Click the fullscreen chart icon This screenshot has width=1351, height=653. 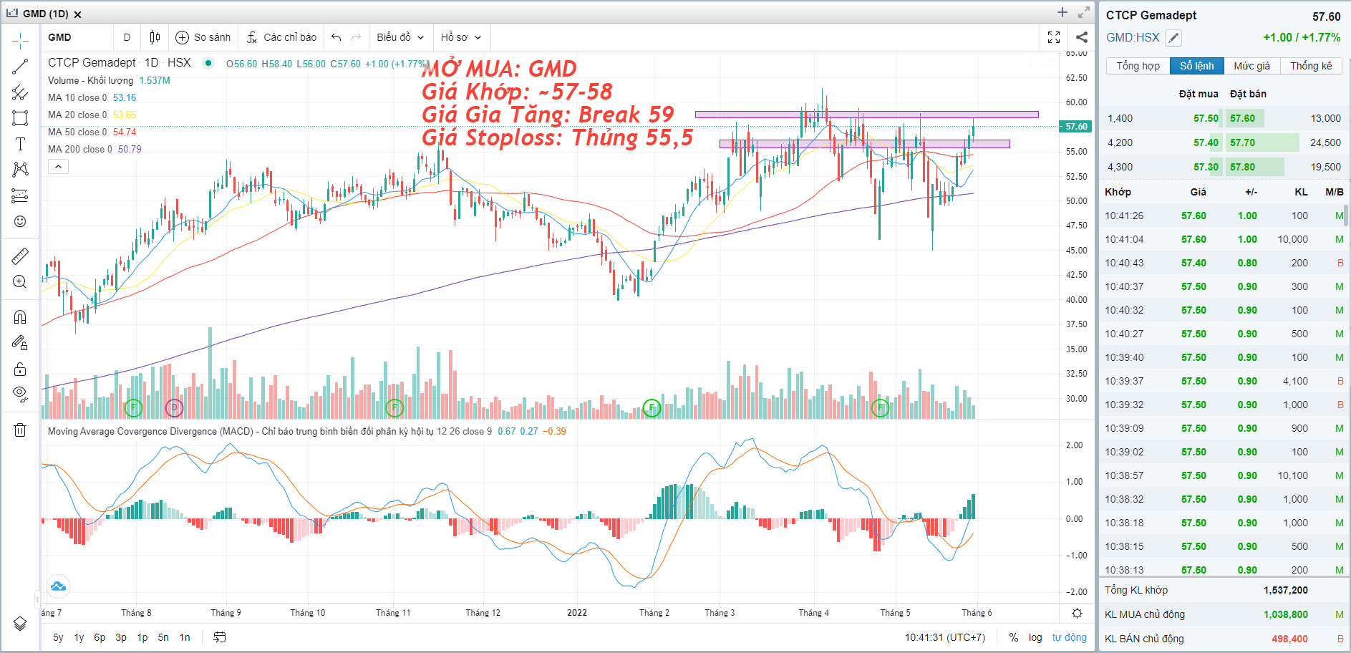pos(1054,37)
